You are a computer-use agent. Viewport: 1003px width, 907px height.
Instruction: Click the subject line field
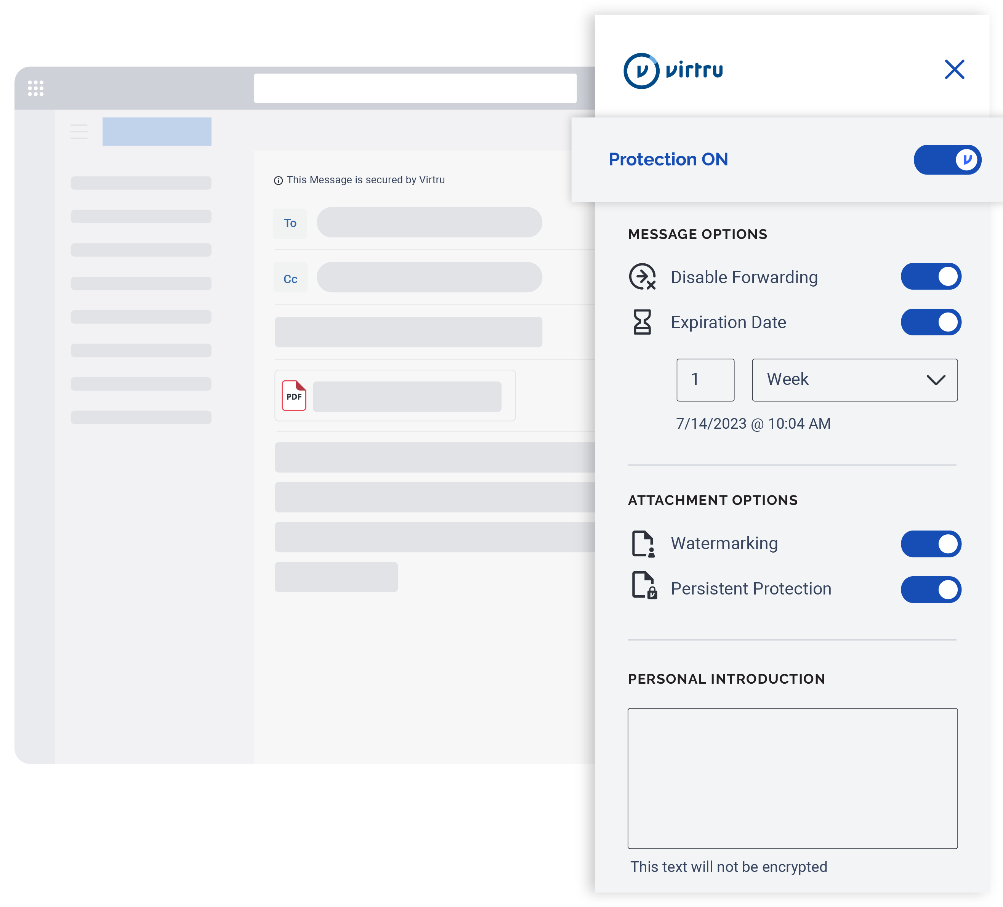point(408,332)
